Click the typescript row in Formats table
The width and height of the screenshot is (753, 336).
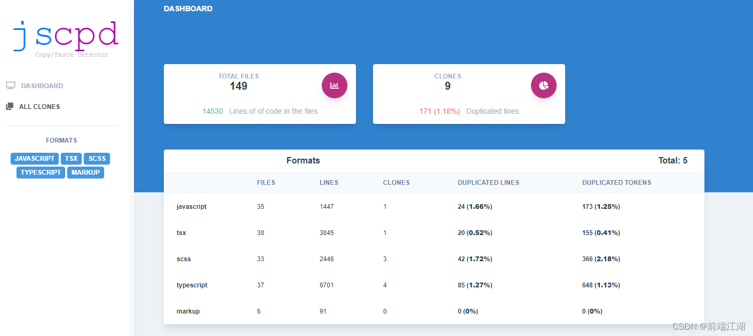click(434, 285)
